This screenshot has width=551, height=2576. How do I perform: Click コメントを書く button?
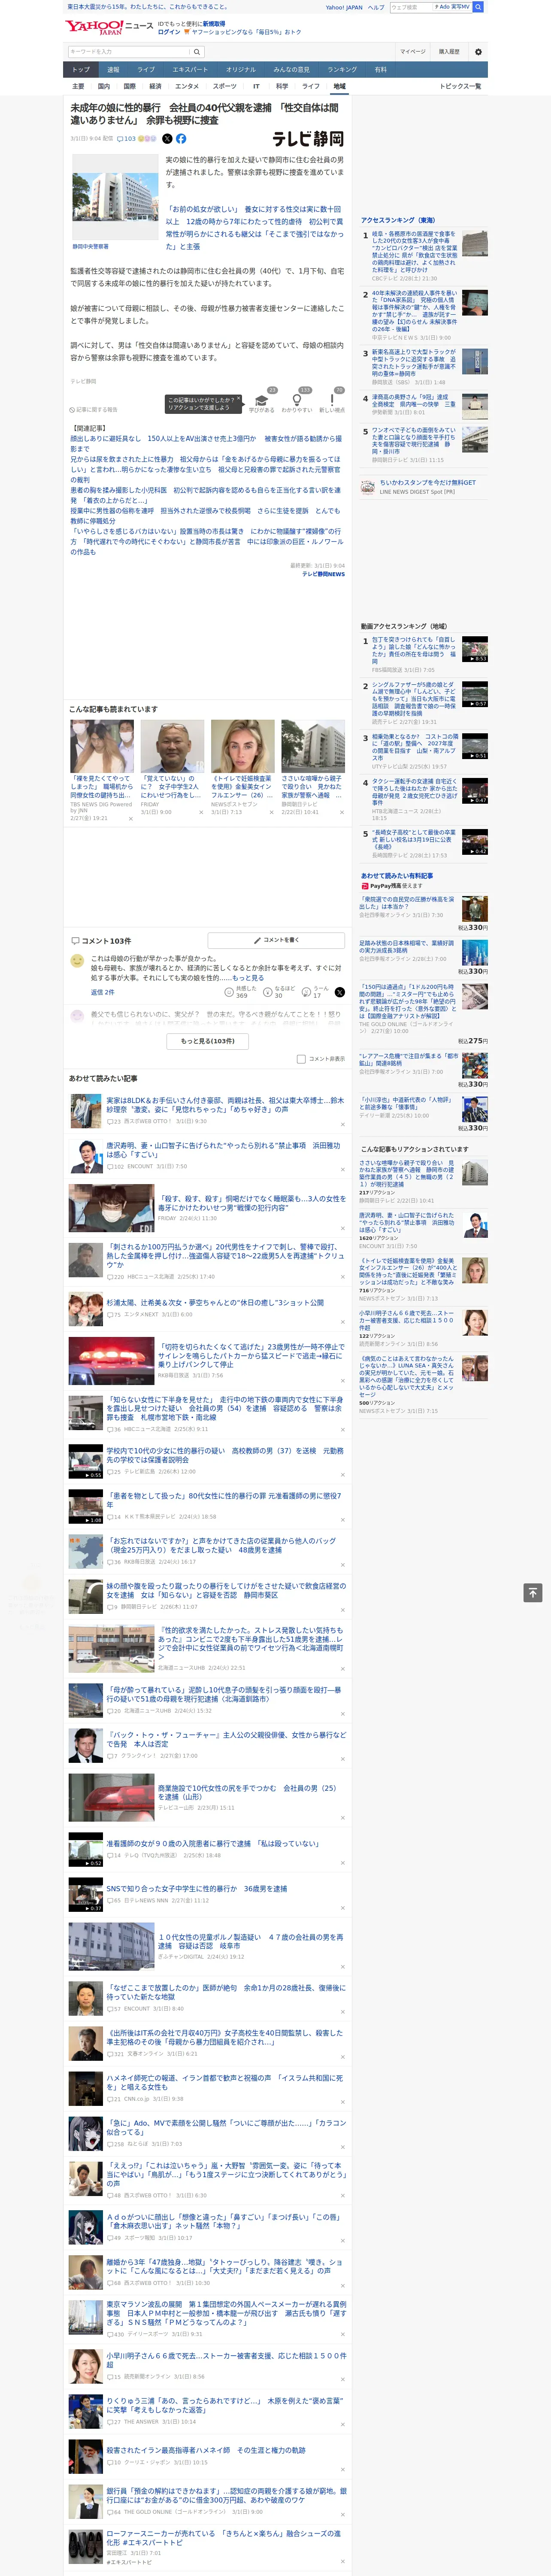tap(277, 940)
